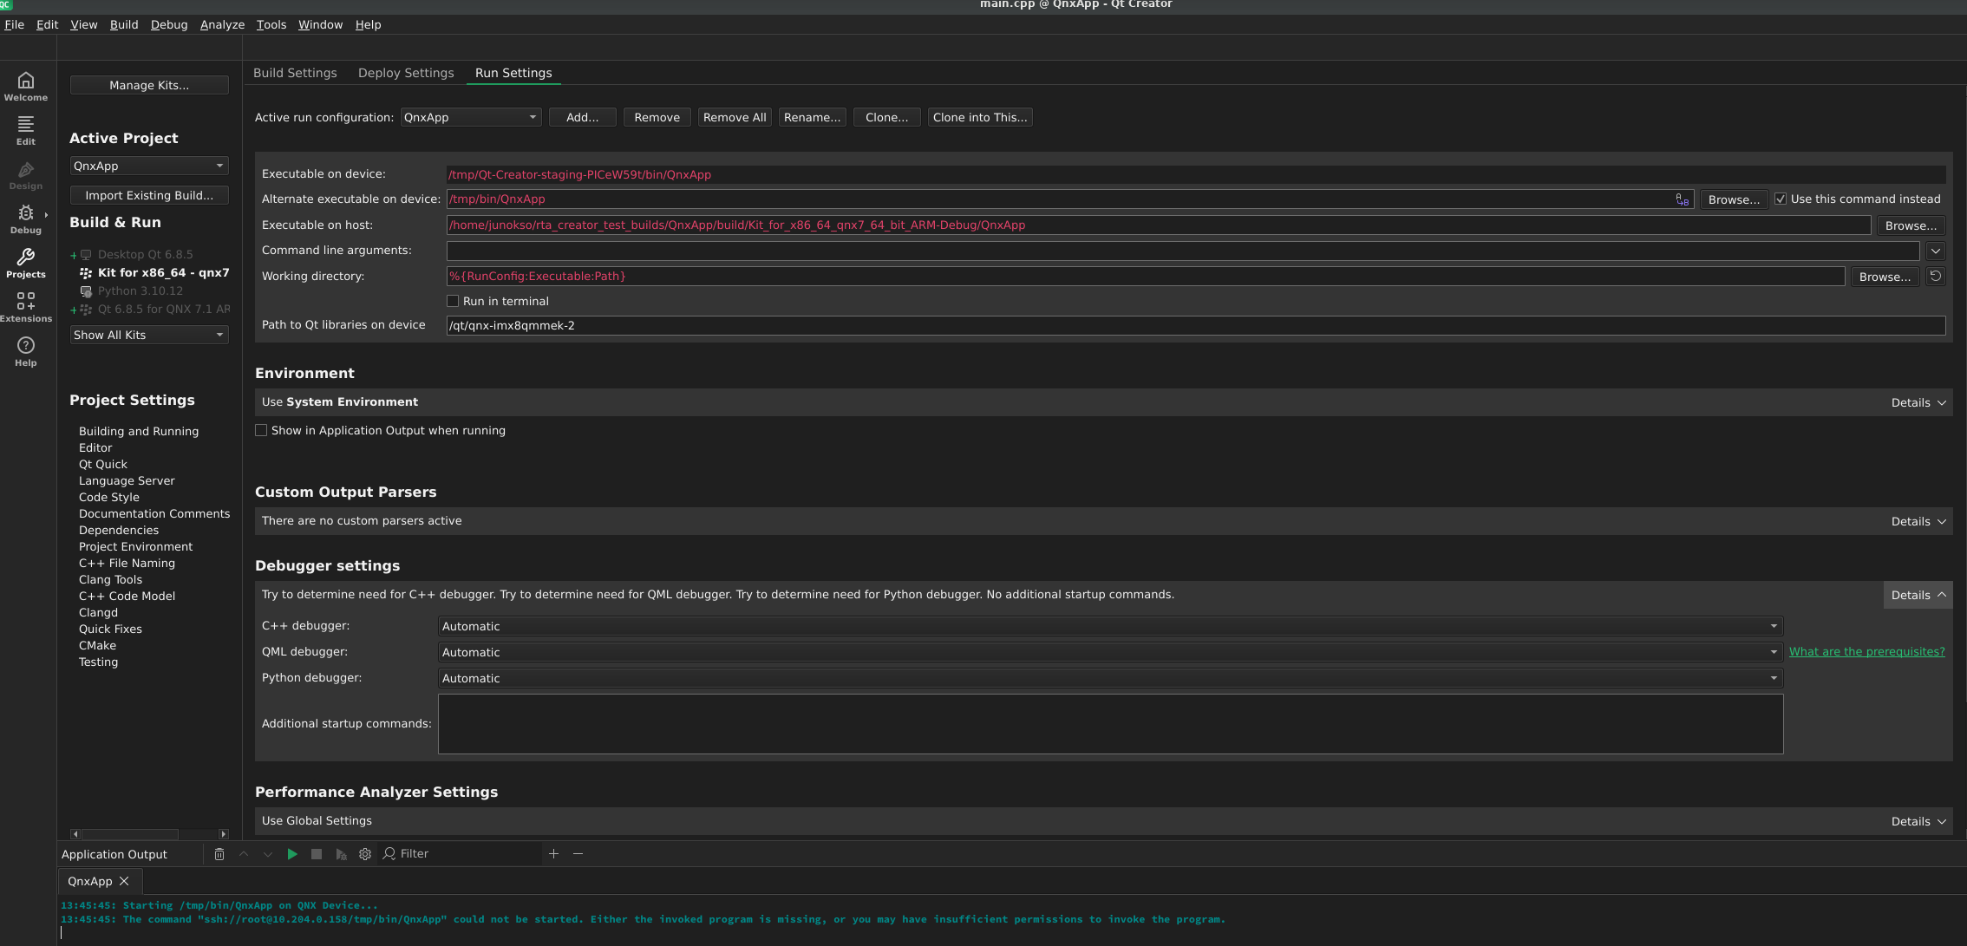Image resolution: width=1967 pixels, height=946 pixels.
Task: Clear Application Output with trash icon
Action: click(219, 854)
